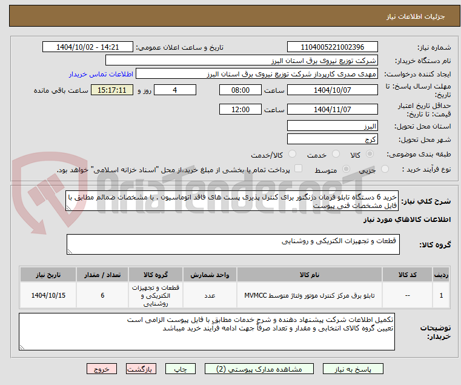Toggle the اسناد خزانه اسلامی payment checkbox
Viewport: 461px width, 385px height.
pos(299,169)
